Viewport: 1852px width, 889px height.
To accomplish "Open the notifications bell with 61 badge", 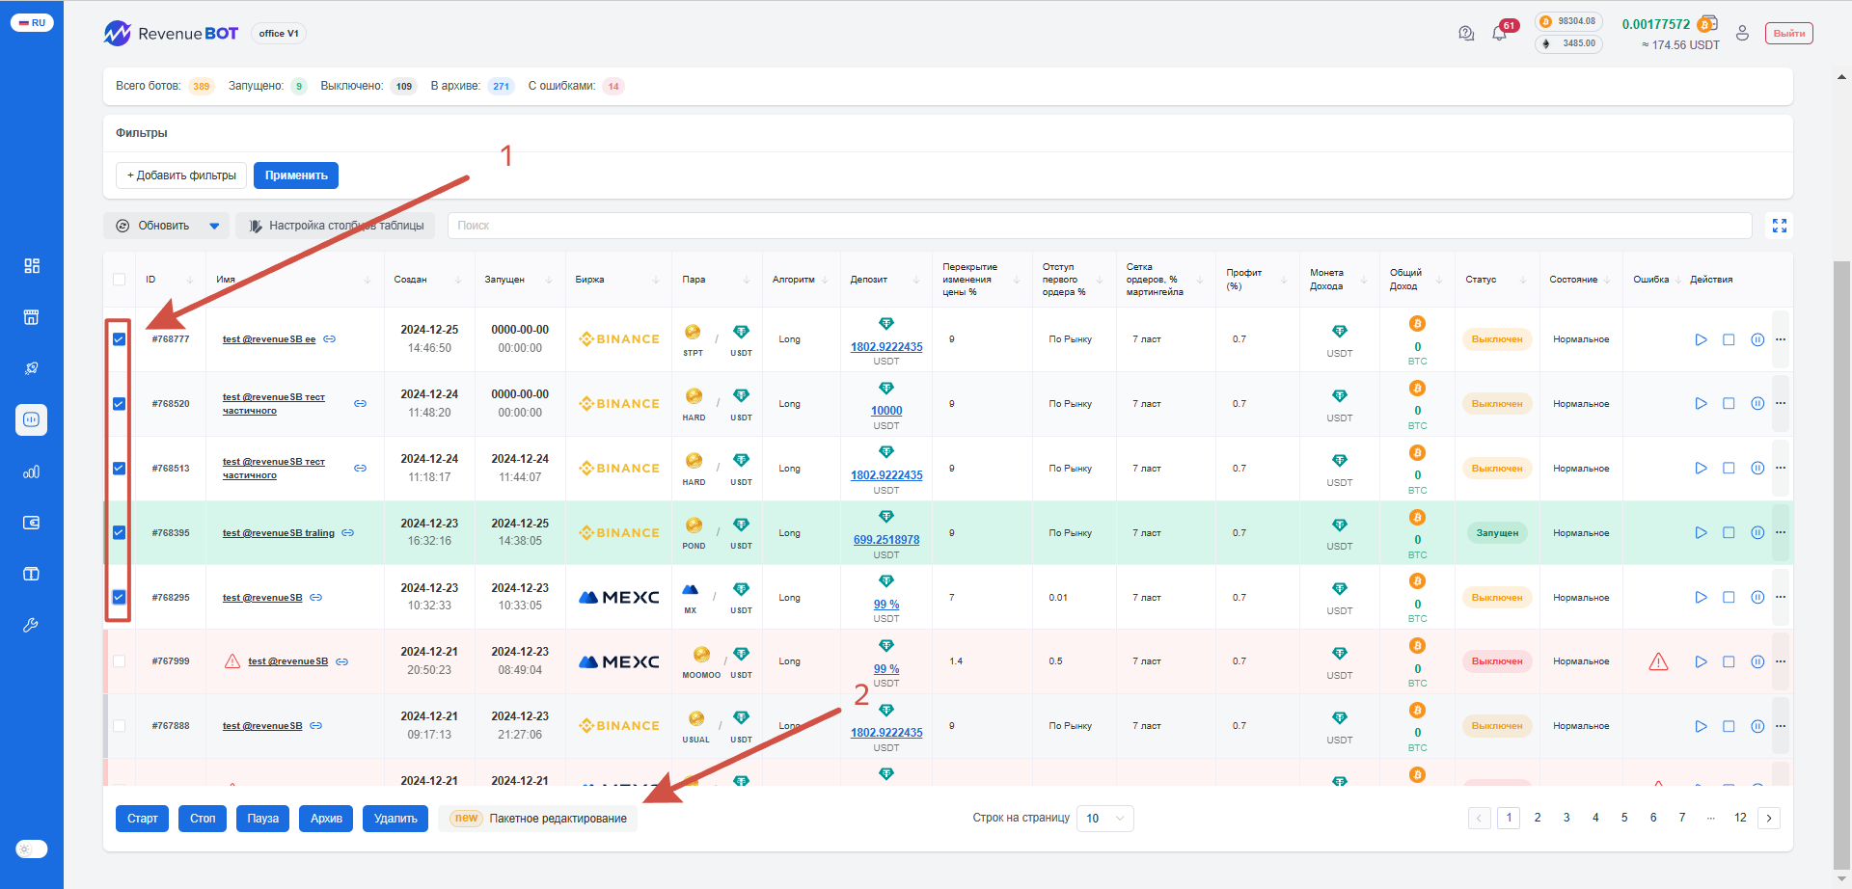I will click(x=1499, y=33).
